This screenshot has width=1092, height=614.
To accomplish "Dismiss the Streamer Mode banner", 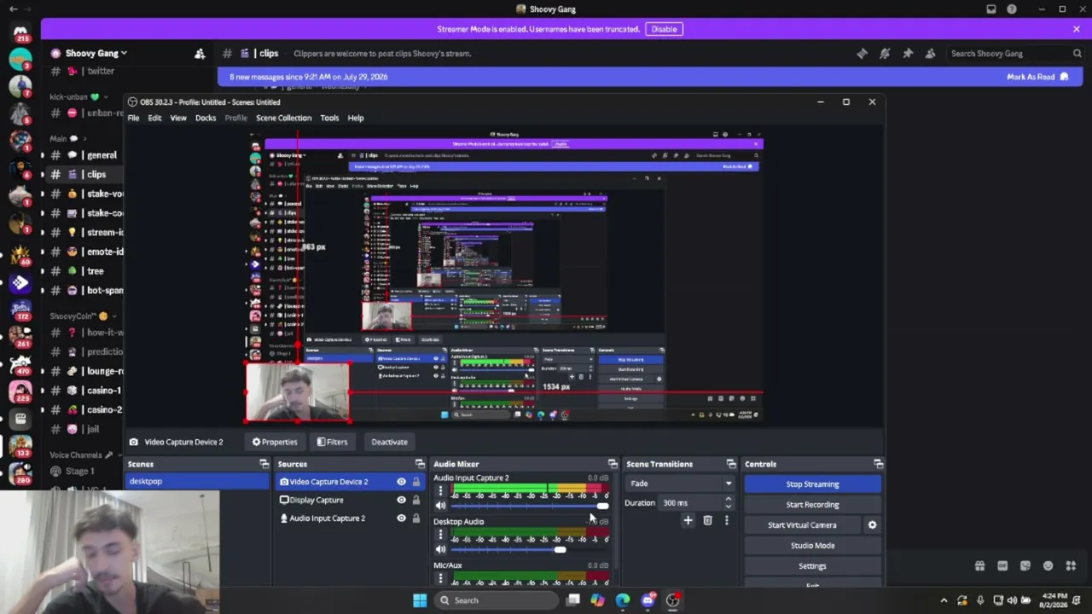I will coord(1077,29).
